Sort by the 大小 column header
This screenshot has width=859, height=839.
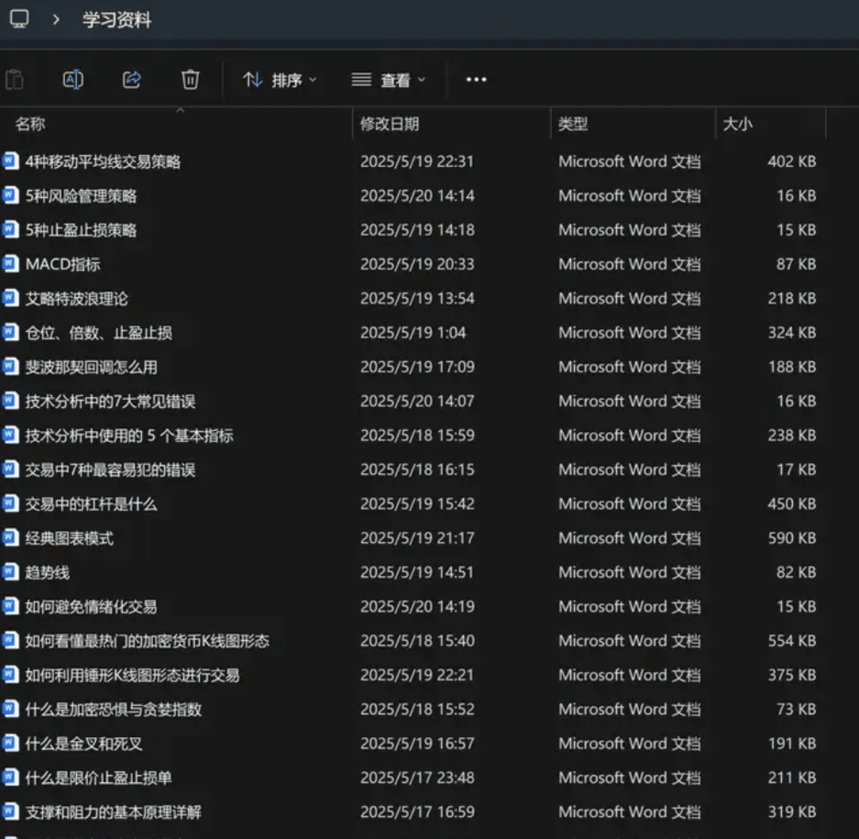click(x=737, y=124)
